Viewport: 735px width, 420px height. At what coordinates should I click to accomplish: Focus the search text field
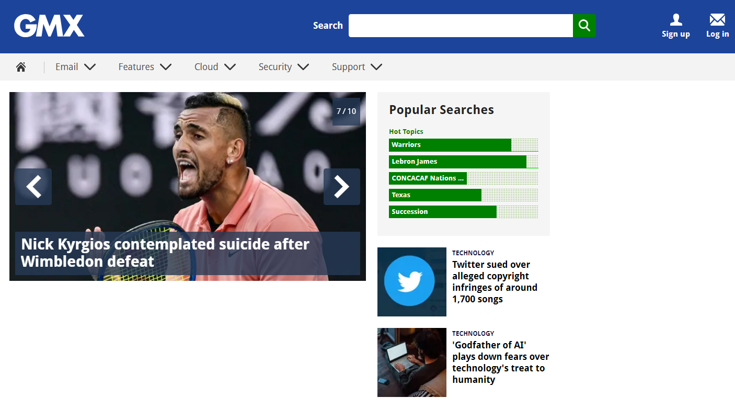[x=461, y=26]
